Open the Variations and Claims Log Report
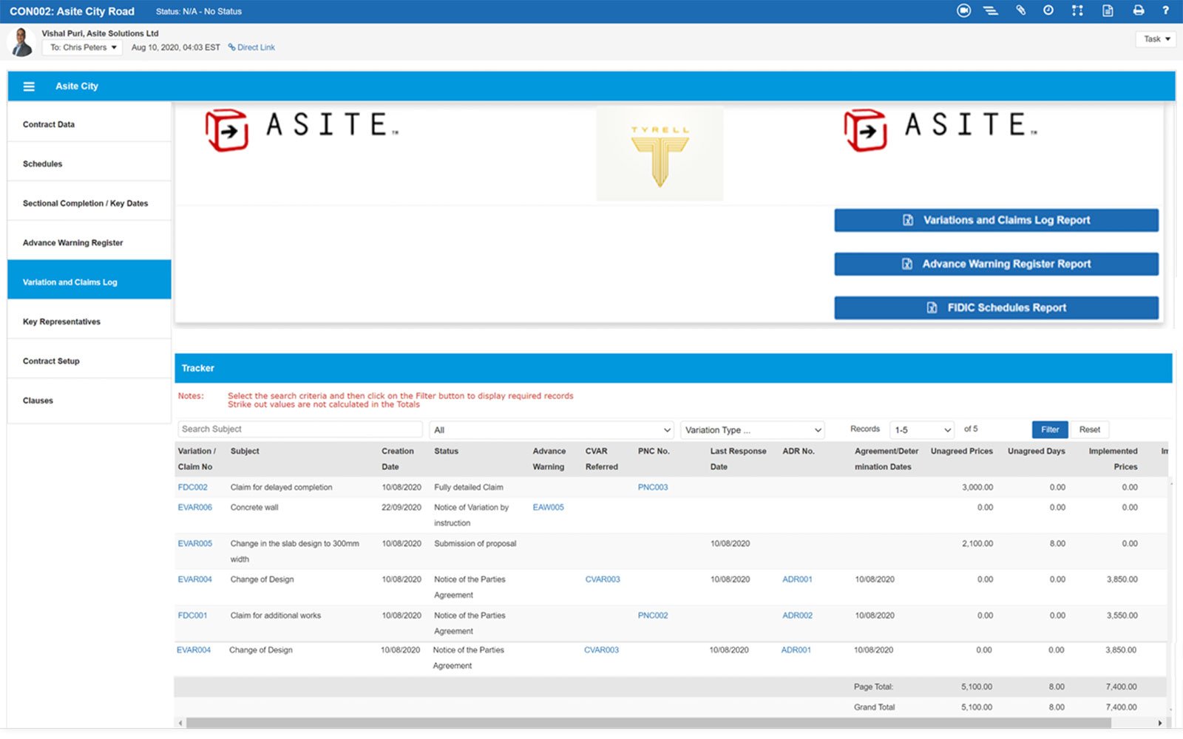This screenshot has width=1183, height=739. (996, 219)
